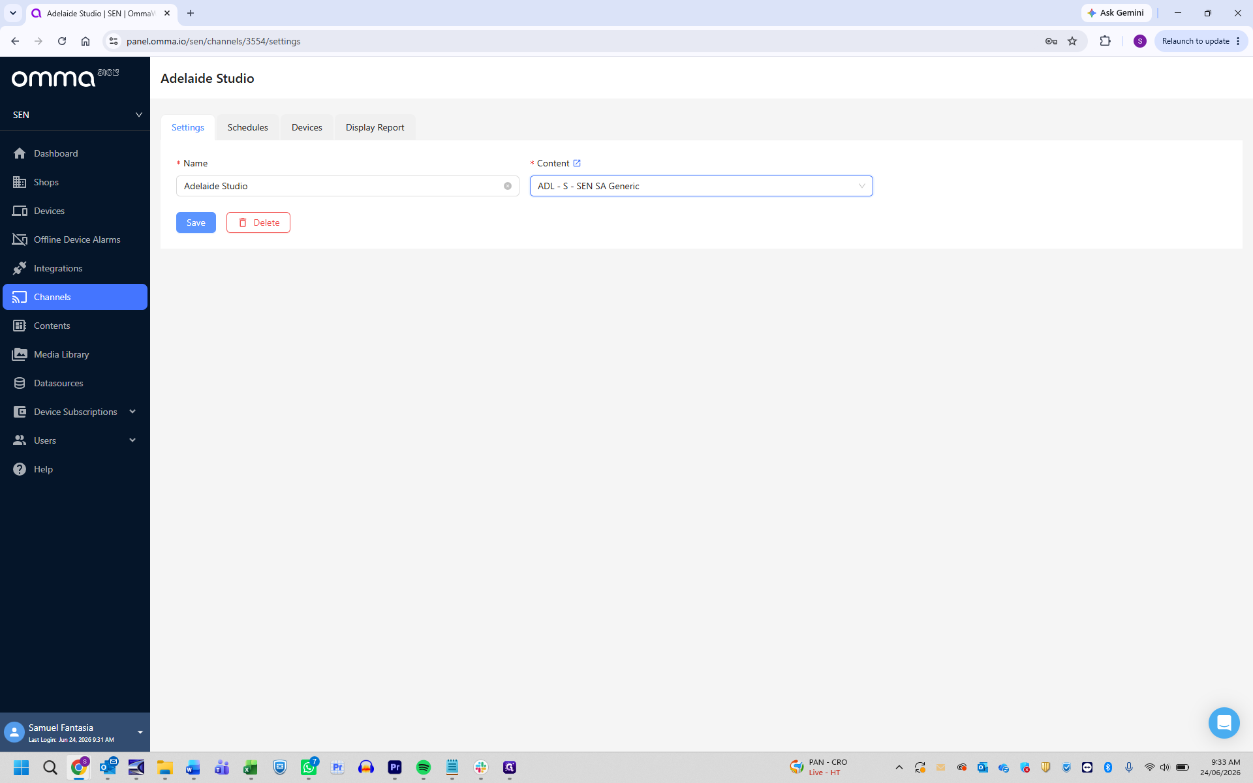Switch to the Schedules tab
The width and height of the screenshot is (1253, 783).
pos(248,127)
